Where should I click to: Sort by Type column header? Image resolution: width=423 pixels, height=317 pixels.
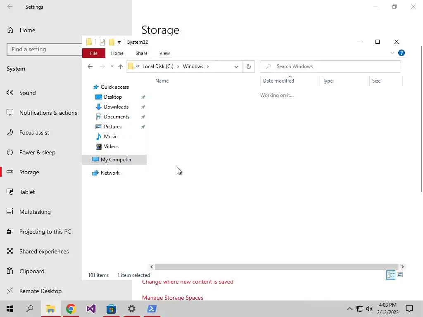click(328, 81)
